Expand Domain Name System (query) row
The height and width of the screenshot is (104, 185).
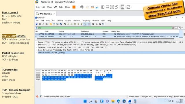coord(36,53)
